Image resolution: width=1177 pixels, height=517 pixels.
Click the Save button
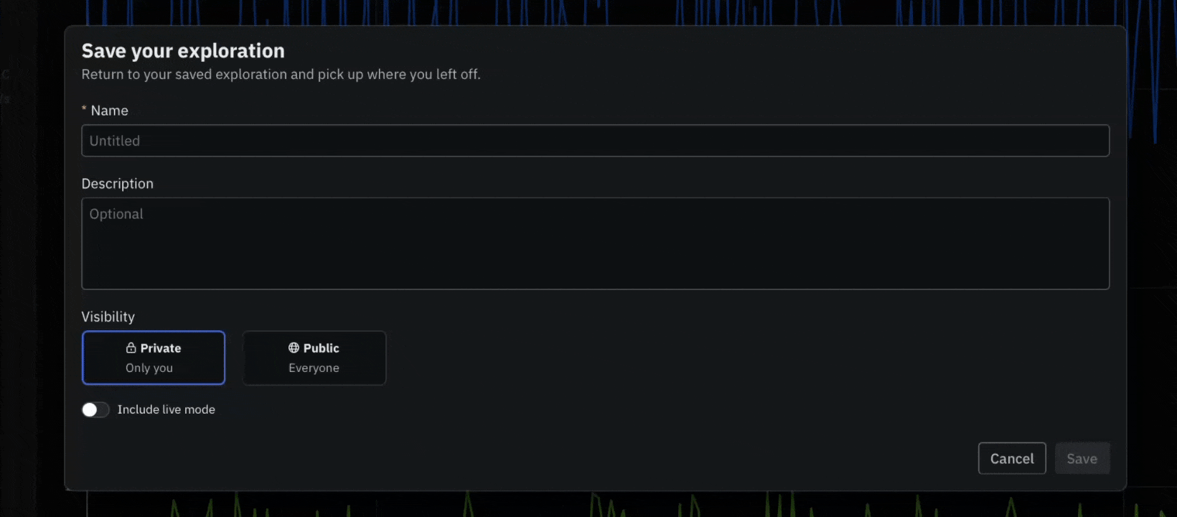tap(1082, 458)
